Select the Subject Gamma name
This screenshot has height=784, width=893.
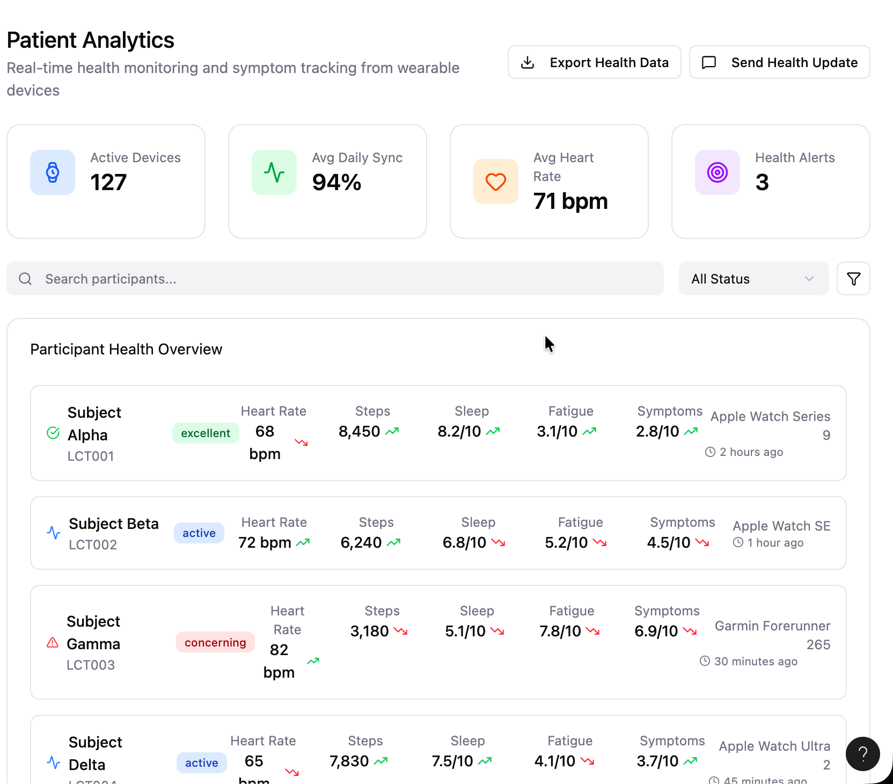(x=93, y=633)
